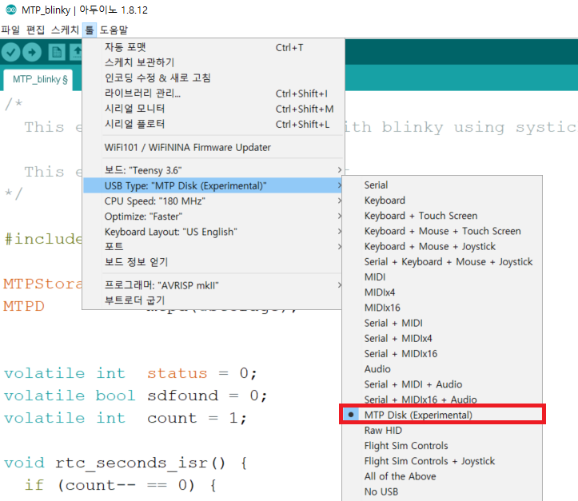Expand 프로그래머: "AVRISP mkII" submenu
The image size is (578, 501).
pos(213,285)
